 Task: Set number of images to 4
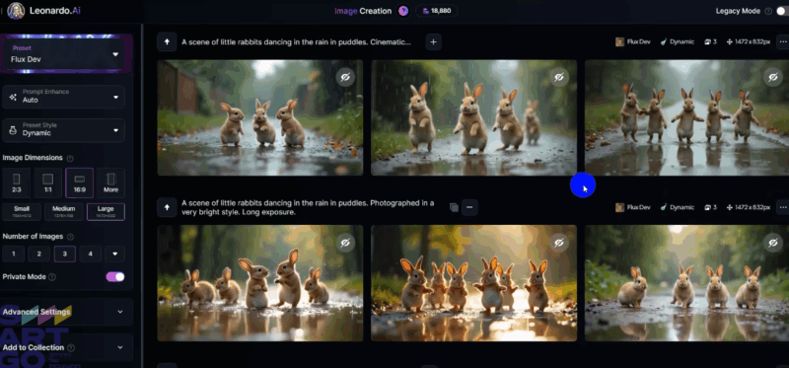[91, 254]
